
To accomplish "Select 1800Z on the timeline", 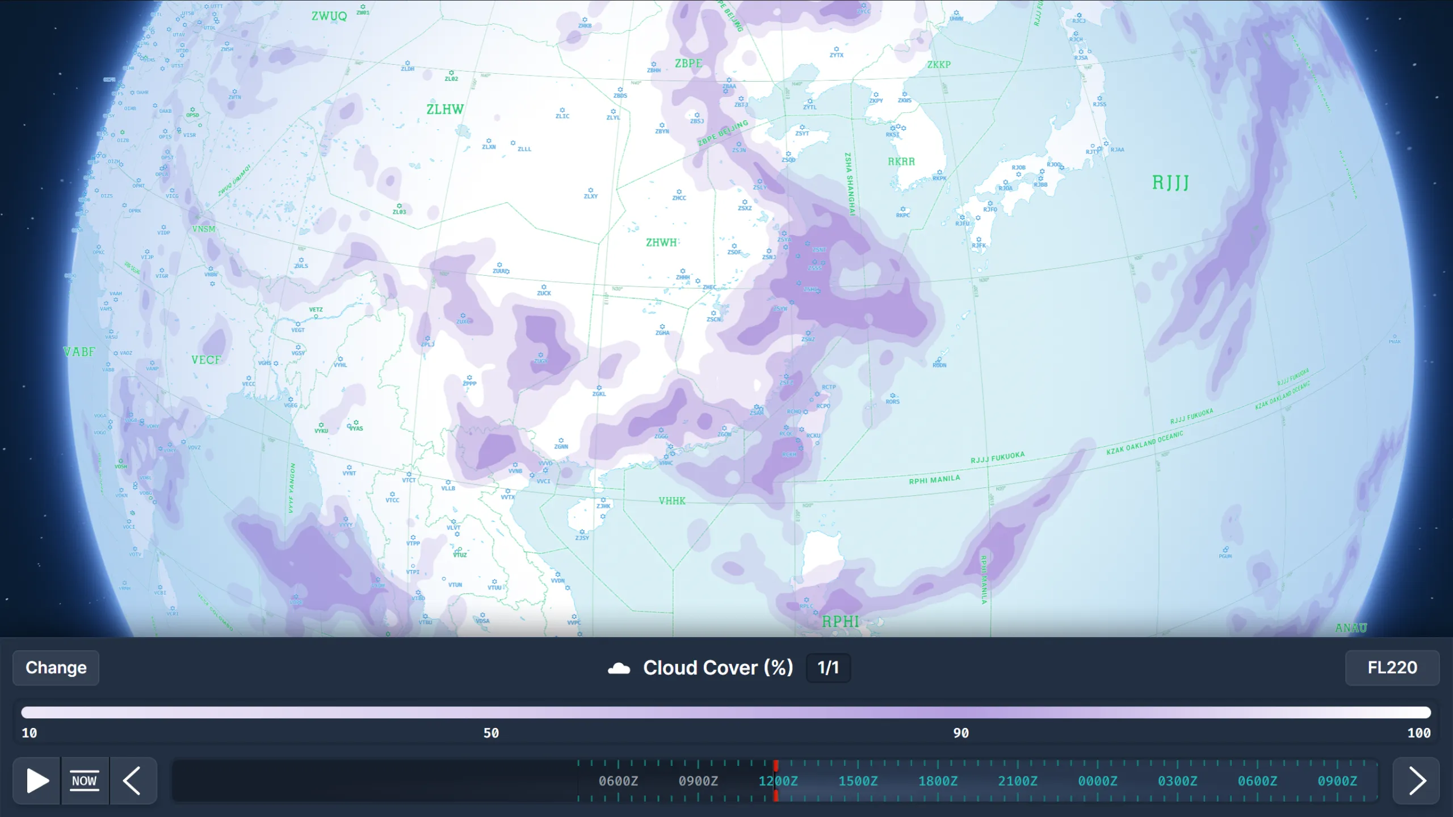I will 938,781.
